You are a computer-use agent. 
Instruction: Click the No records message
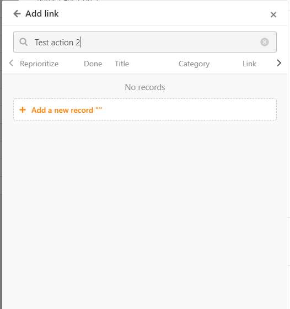pos(145,87)
